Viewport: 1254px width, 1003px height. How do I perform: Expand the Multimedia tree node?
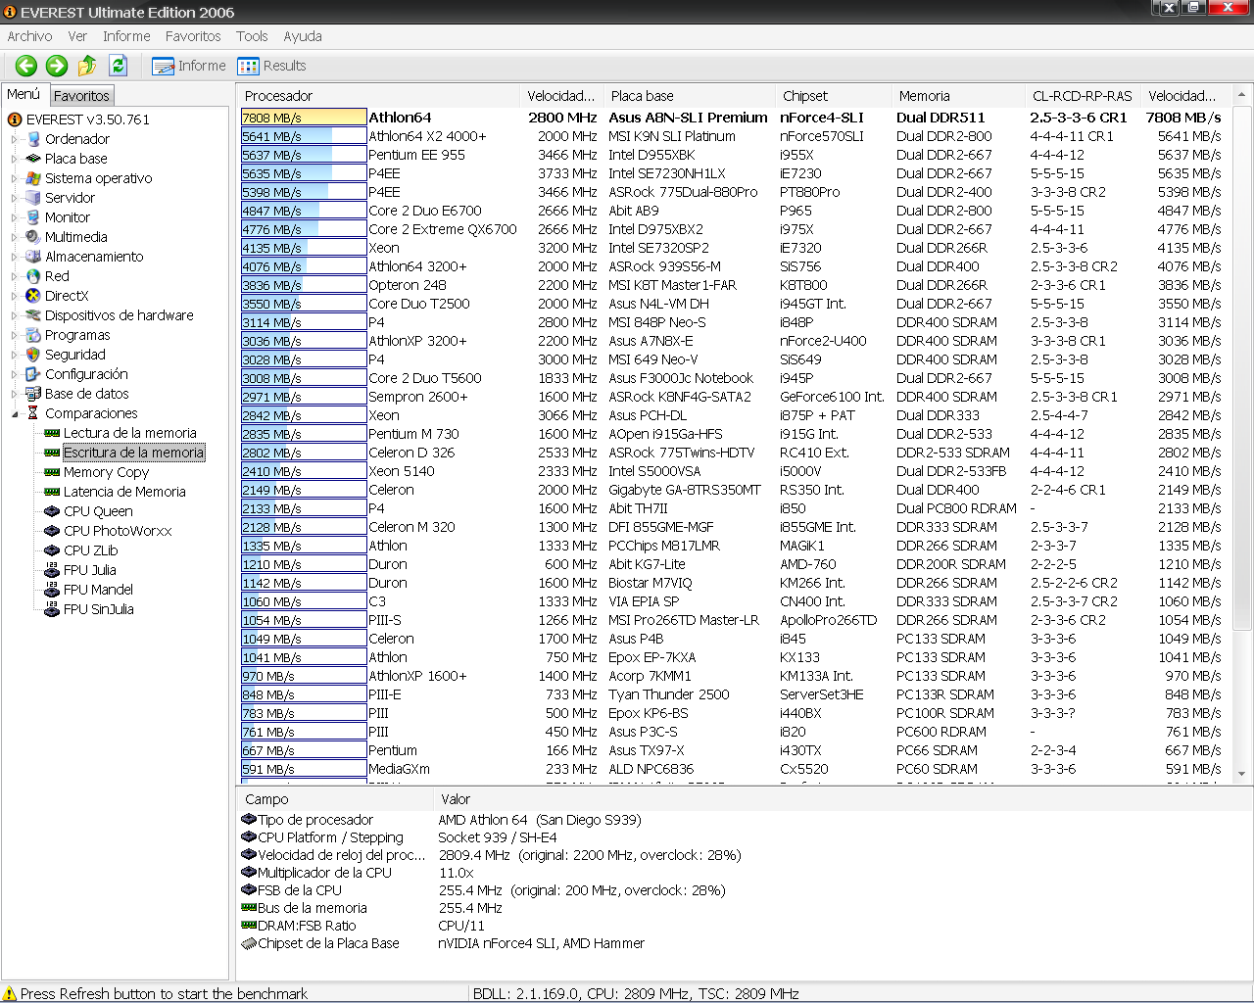pos(15,237)
